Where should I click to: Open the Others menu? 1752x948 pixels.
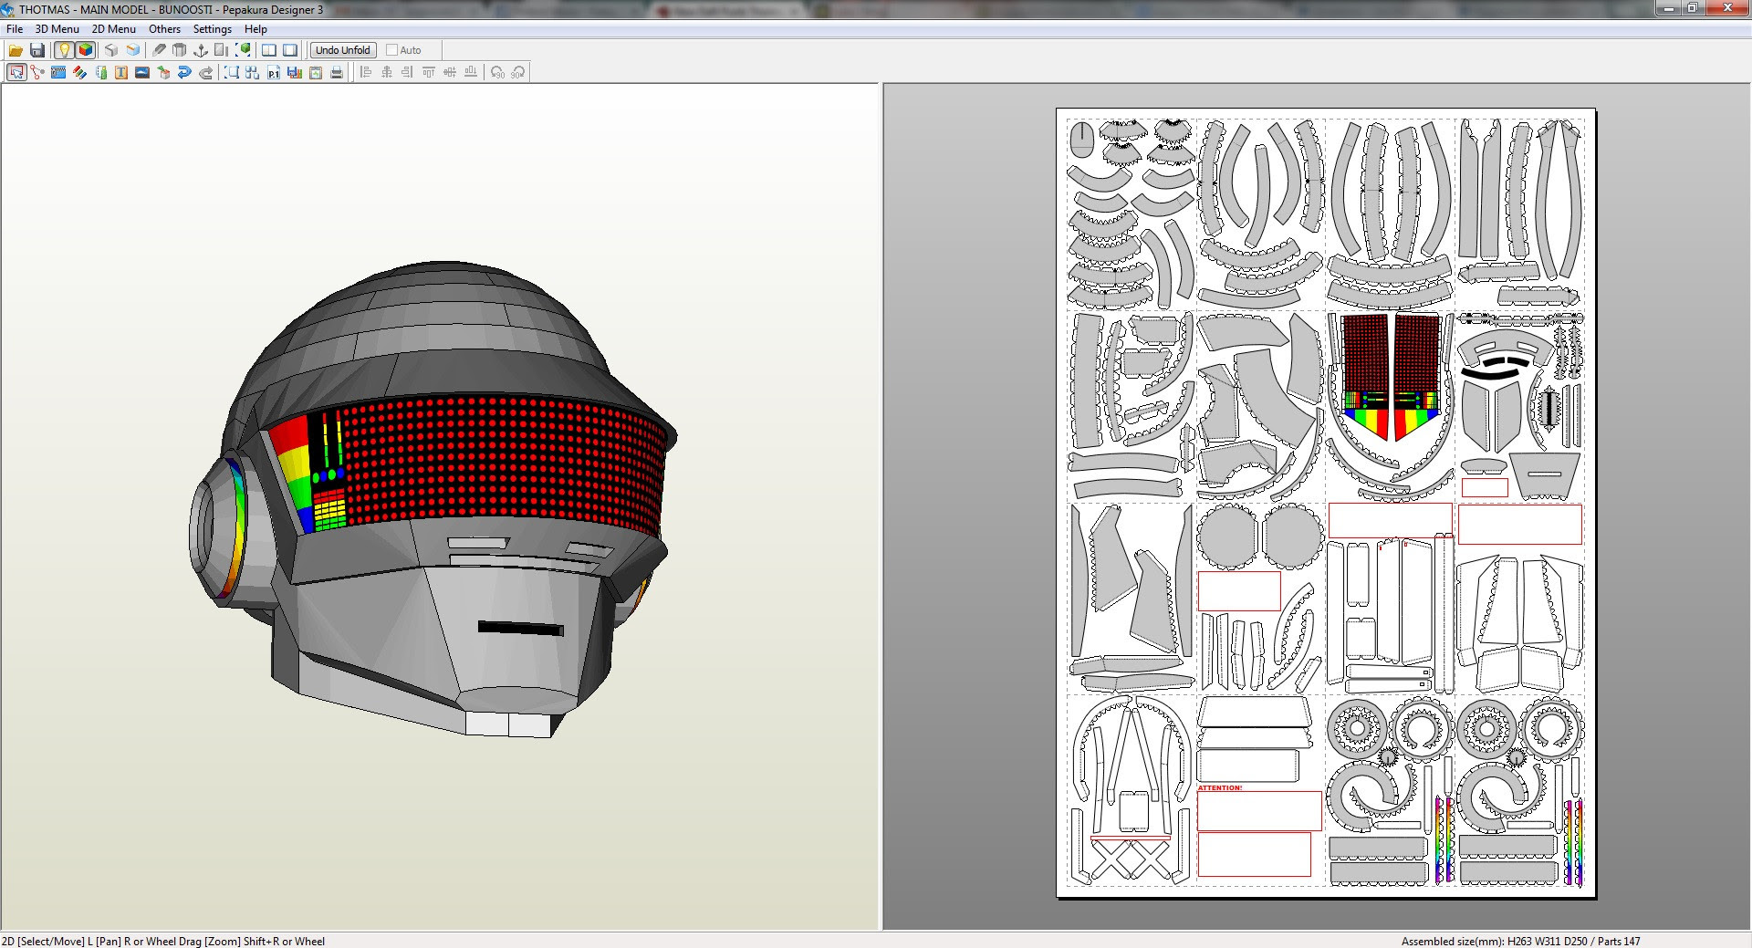165,29
